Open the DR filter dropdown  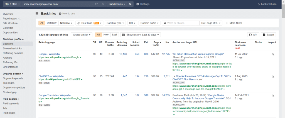(x=132, y=23)
